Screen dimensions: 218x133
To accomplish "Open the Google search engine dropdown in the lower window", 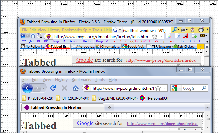I will tap(179, 88).
